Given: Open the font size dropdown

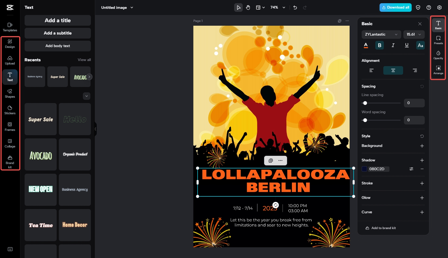Looking at the screenshot, I should (414, 35).
